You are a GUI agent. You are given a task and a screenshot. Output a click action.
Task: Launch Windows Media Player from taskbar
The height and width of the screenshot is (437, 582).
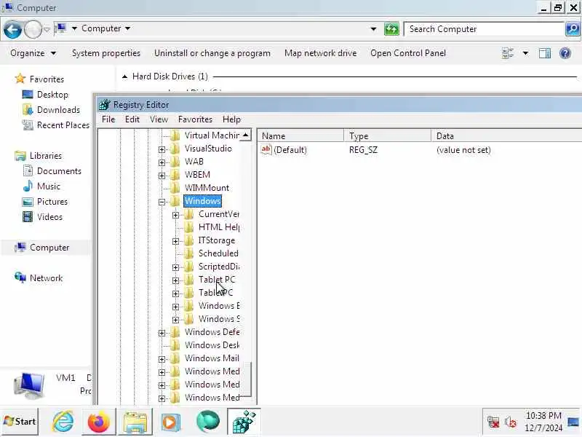(x=170, y=422)
